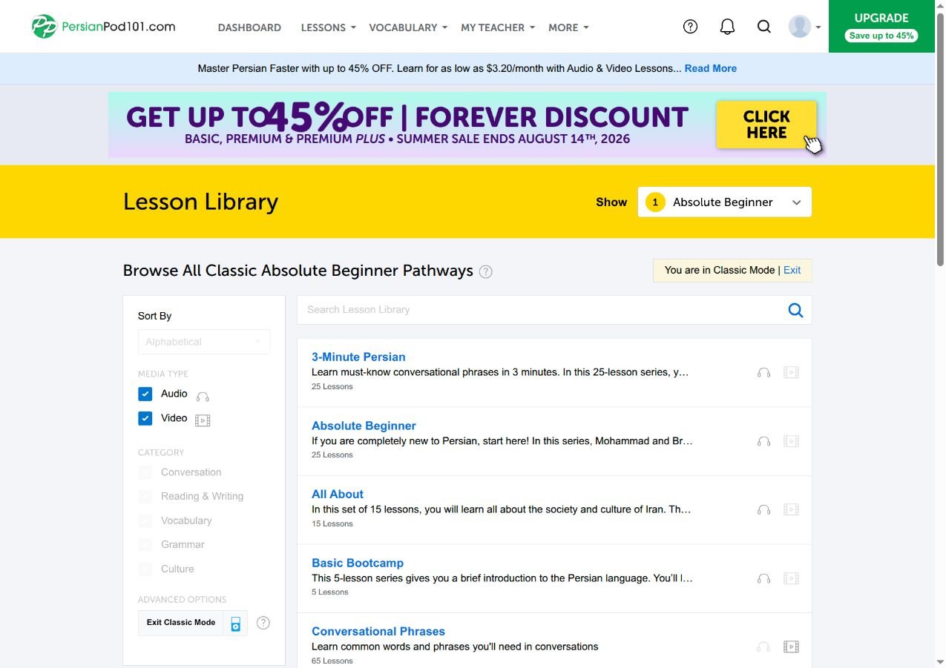Viewport: 946px width, 668px height.
Task: Open the Conversational Phrases pathway link
Action: 378,631
